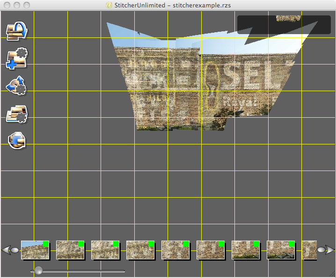Screen dimensions: 336x278
Task: Click the oval button beside the right strip arrow
Action: (x=321, y=250)
